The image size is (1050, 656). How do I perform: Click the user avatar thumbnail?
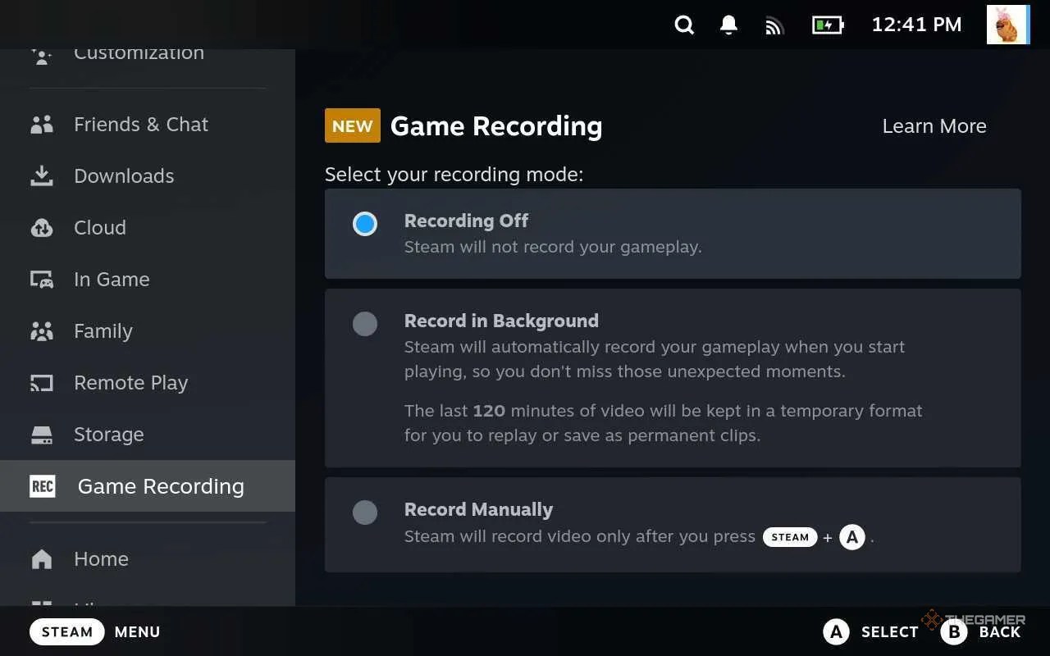[1007, 25]
